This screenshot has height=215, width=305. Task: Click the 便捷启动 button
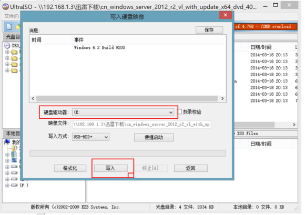(x=154, y=137)
